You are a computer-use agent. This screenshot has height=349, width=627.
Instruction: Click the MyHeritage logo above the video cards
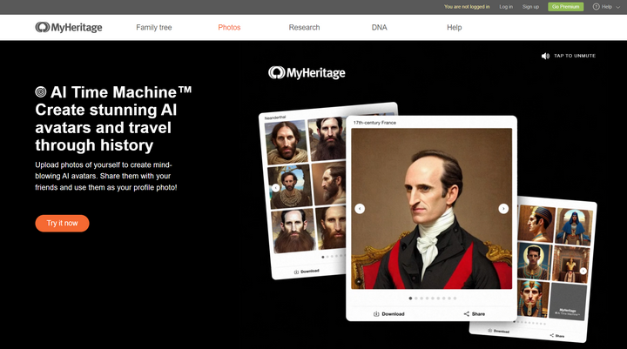307,73
